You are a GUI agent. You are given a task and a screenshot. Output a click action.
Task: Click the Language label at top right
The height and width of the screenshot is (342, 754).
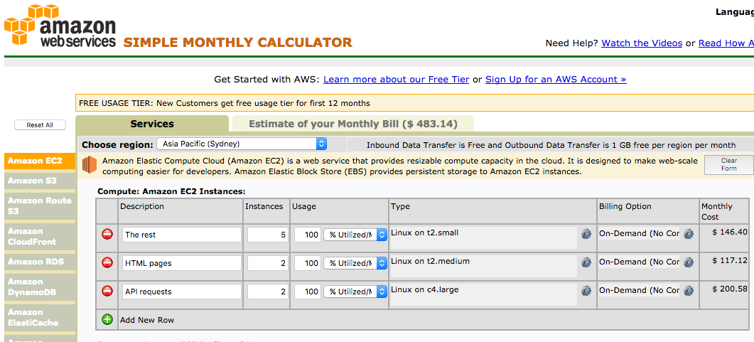click(x=734, y=13)
